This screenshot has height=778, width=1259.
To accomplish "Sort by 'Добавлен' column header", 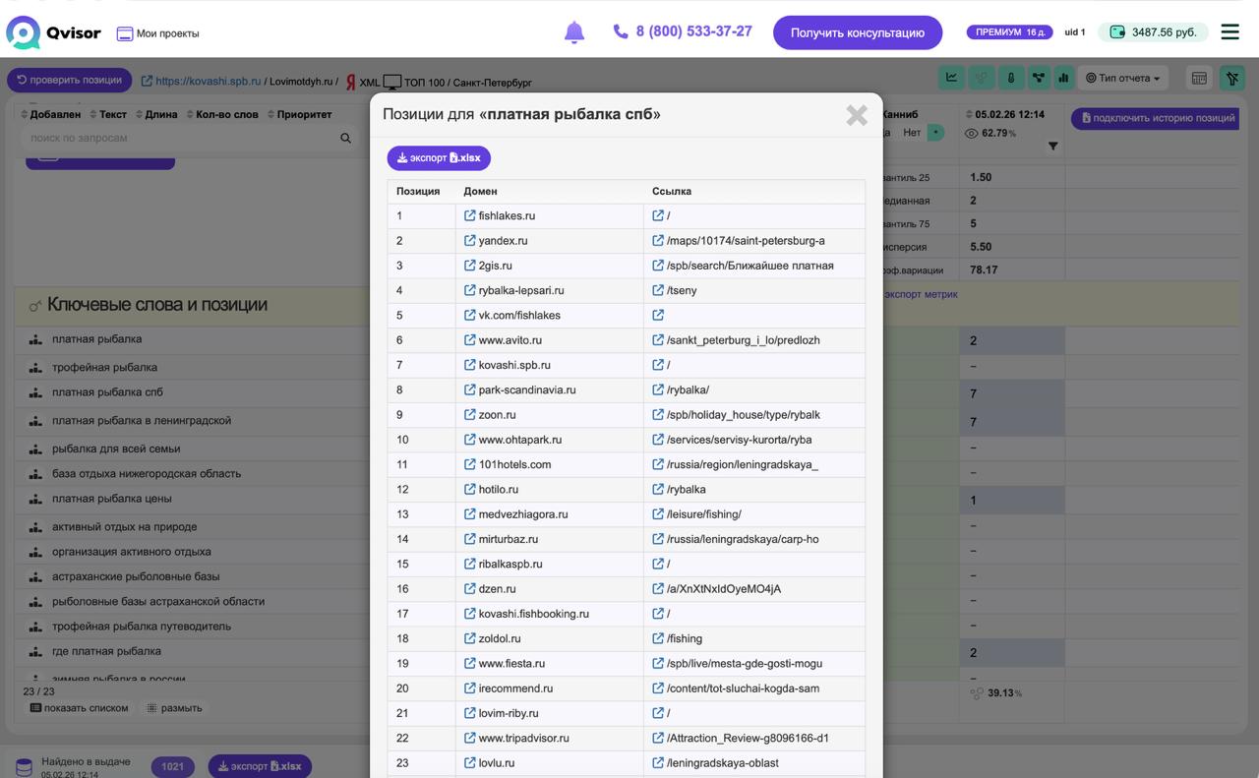I will click(54, 114).
